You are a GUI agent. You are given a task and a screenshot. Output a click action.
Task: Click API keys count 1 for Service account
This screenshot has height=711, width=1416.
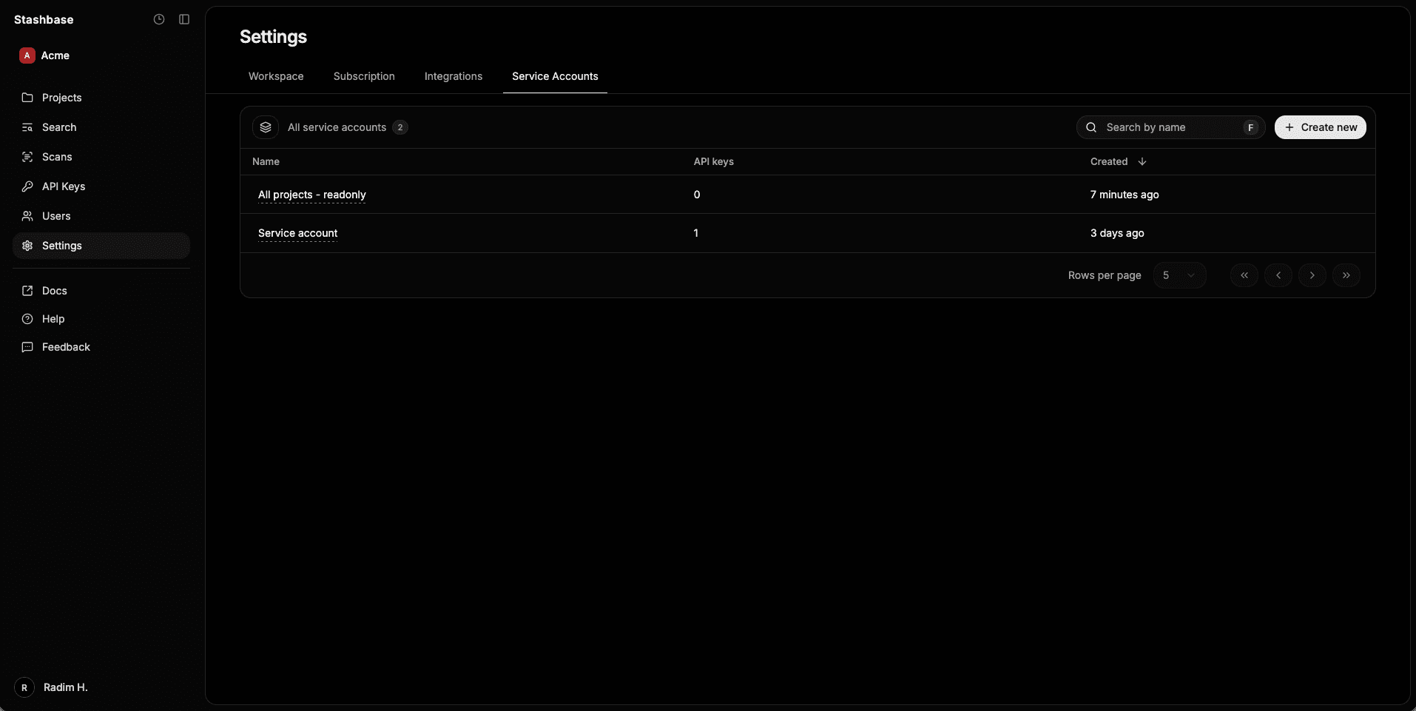(695, 233)
